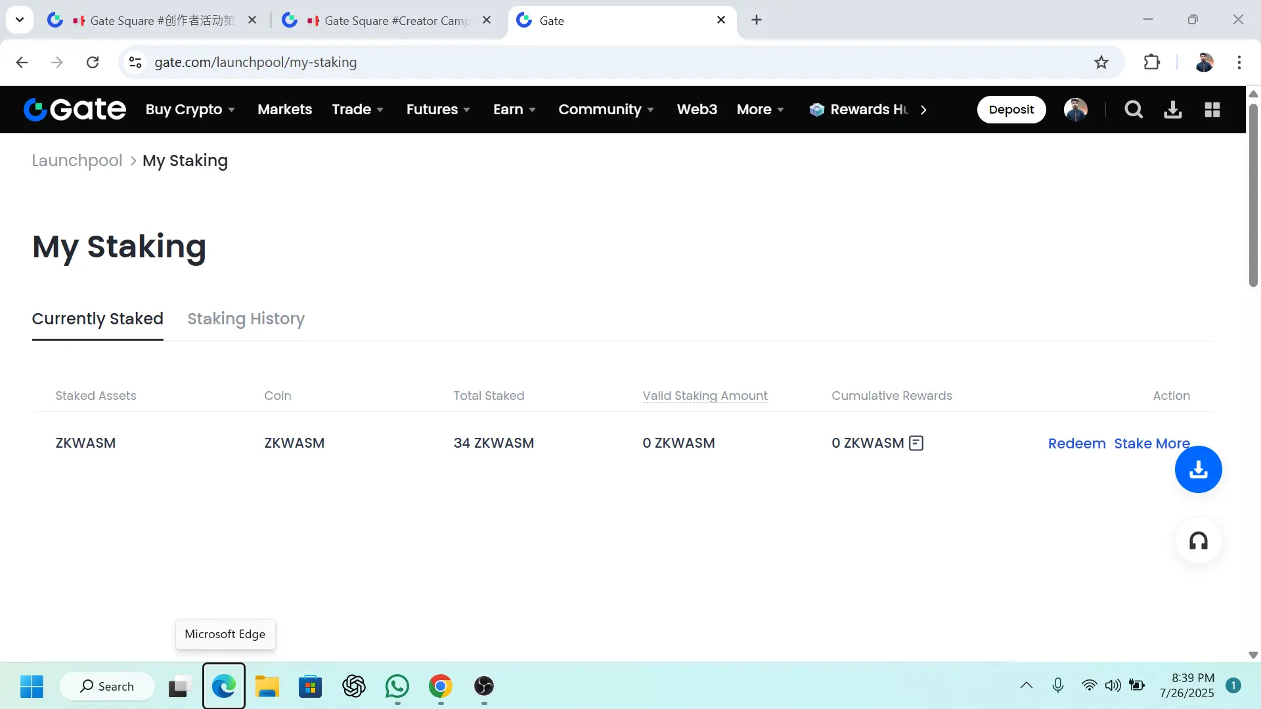
Task: Click the 0 ZKWASM valid staking value
Action: click(679, 443)
